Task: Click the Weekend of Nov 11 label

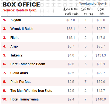Action: click(x=93, y=4)
